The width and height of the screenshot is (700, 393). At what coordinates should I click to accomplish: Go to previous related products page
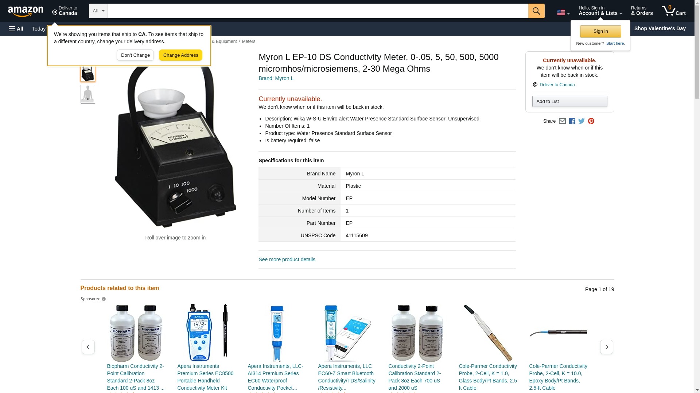88,347
